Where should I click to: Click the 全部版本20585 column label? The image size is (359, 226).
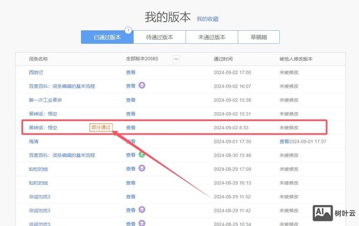click(x=142, y=59)
